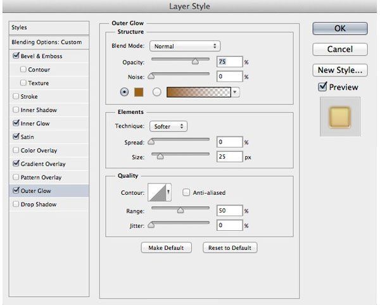The height and width of the screenshot is (305, 380).
Task: Open the New Style dialog
Action: (340, 70)
